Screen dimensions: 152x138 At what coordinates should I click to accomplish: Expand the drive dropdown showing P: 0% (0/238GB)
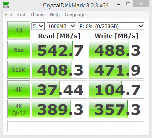[x=111, y=26]
